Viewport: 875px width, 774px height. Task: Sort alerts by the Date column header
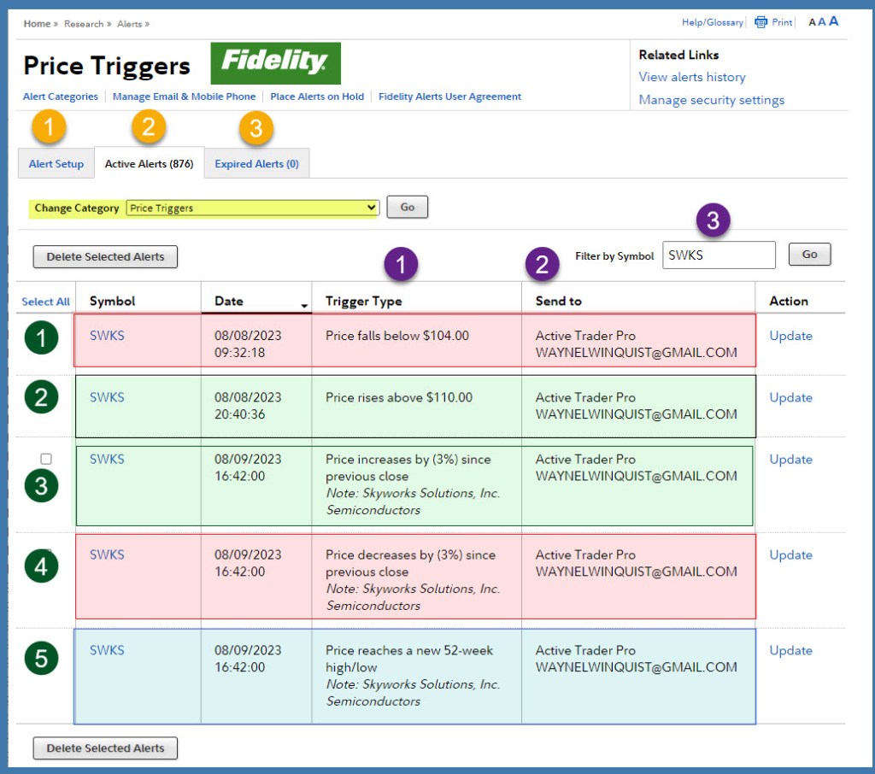(x=229, y=301)
